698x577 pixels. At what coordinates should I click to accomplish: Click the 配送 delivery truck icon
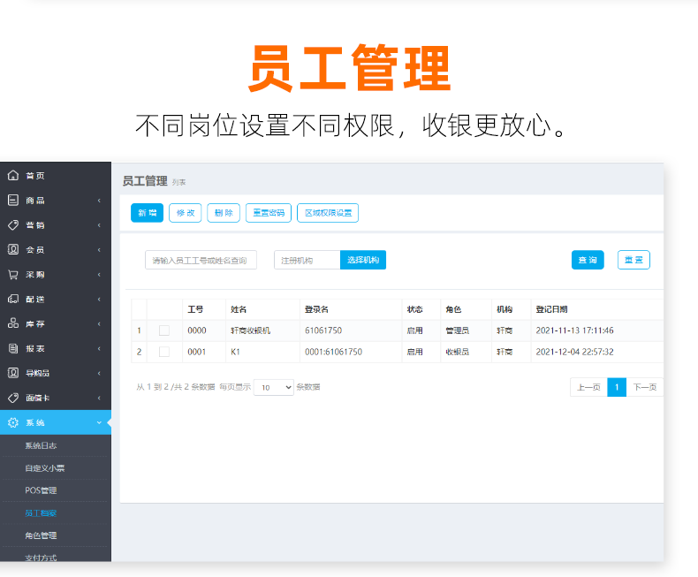(13, 299)
